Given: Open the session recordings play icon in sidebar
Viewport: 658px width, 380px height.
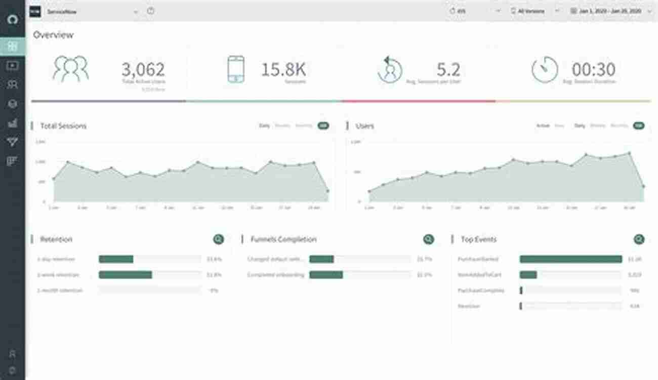Looking at the screenshot, I should (x=13, y=65).
